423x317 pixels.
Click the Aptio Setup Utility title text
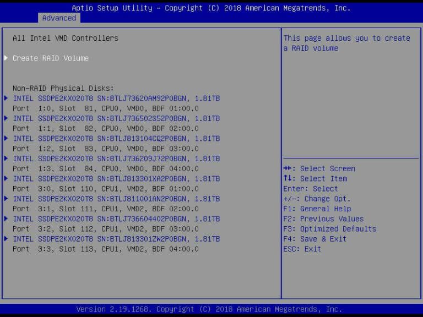(211, 8)
